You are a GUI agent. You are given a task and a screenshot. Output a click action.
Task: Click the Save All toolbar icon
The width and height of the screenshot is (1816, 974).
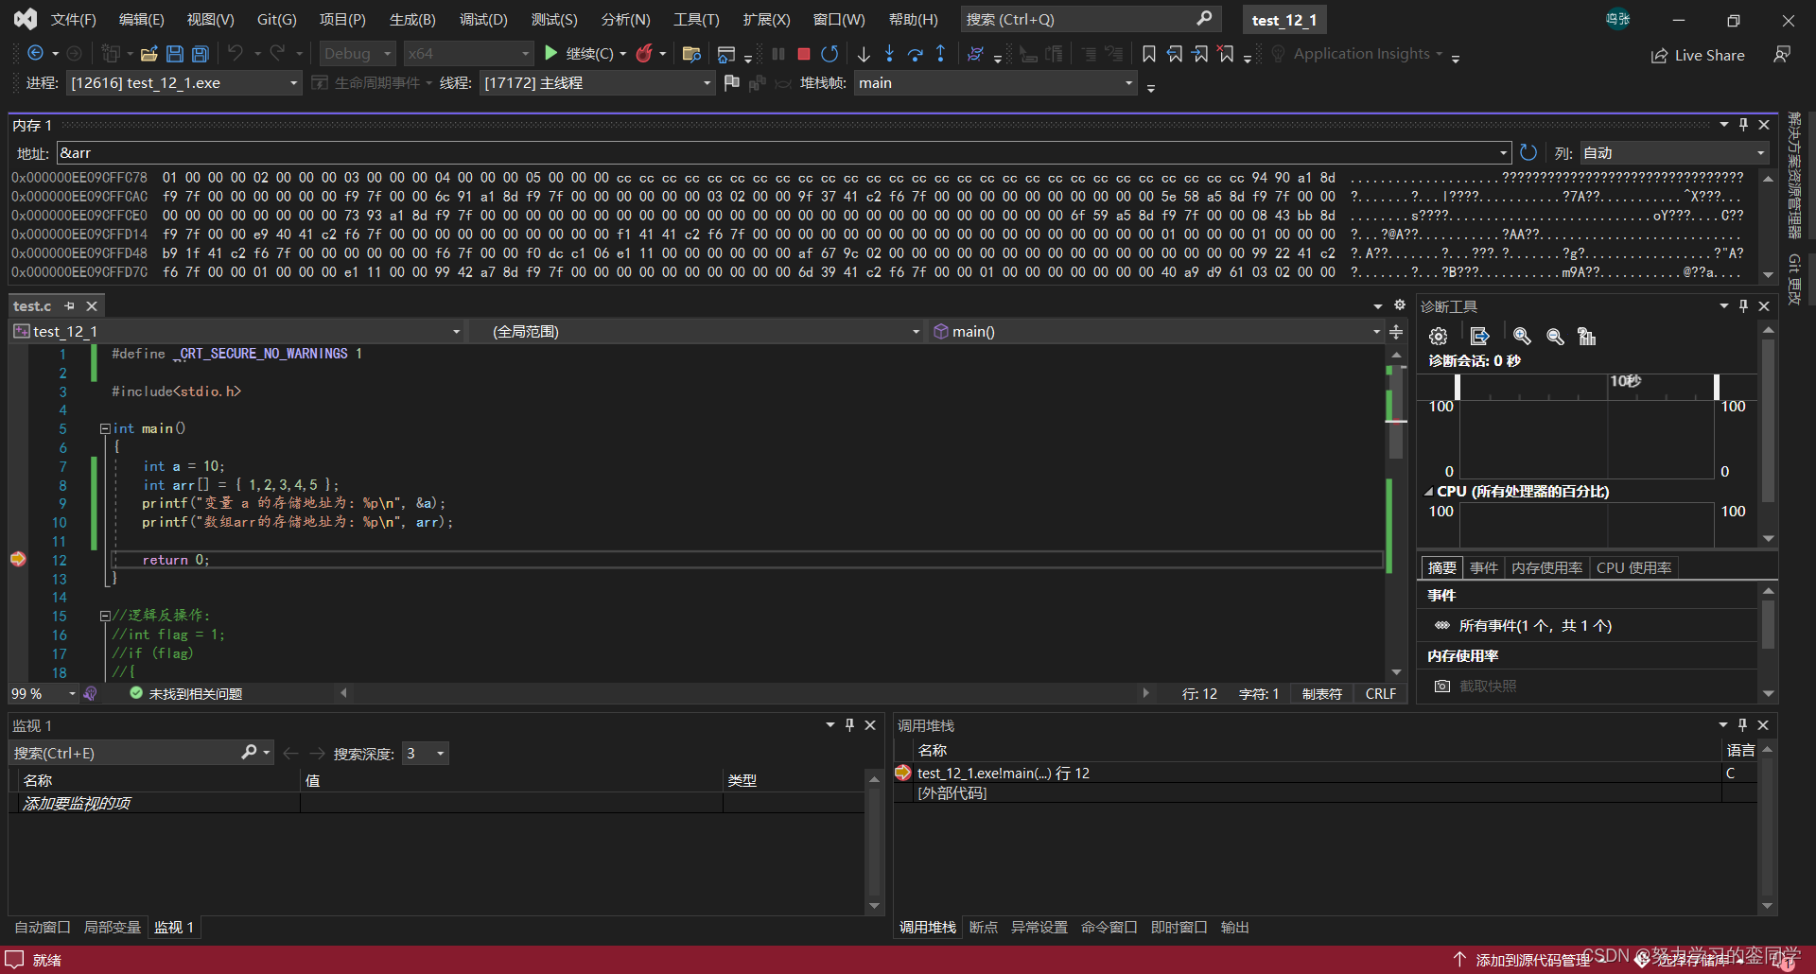[200, 54]
